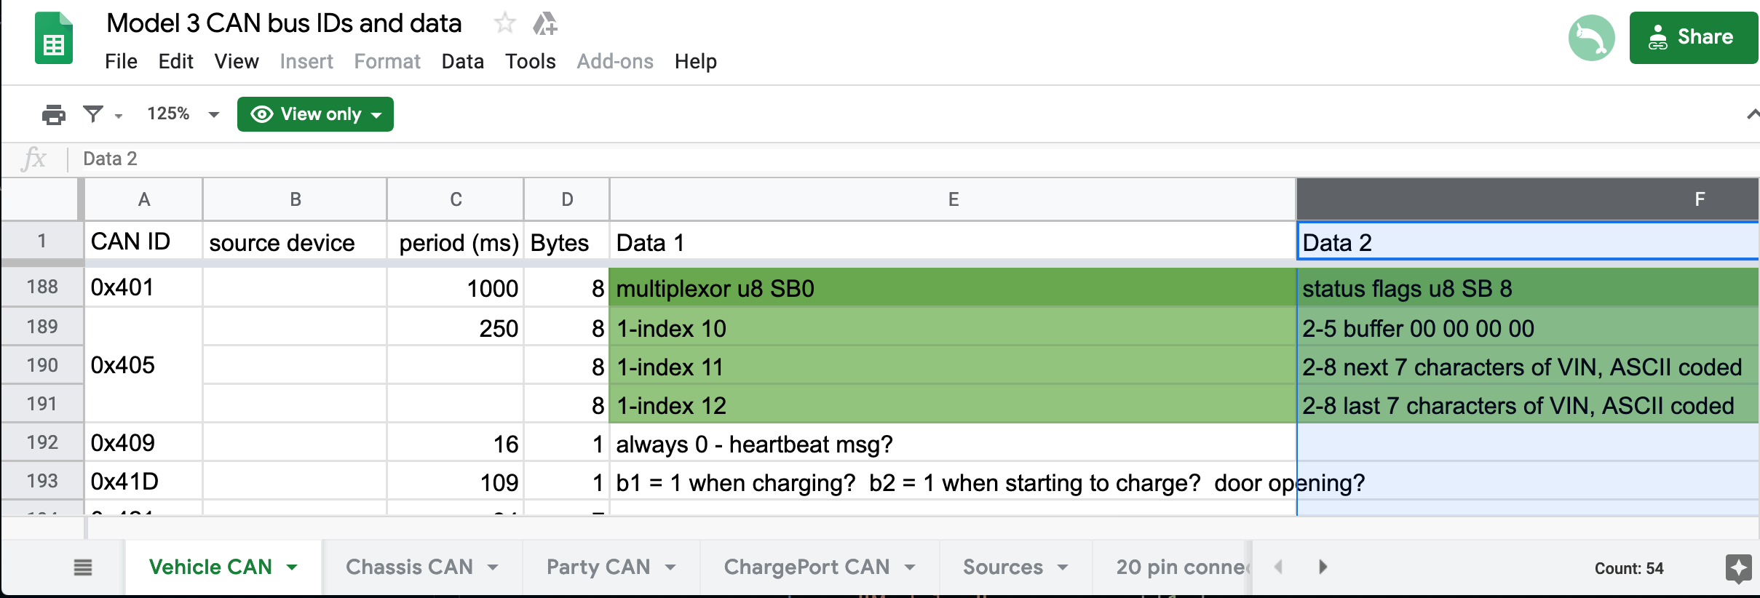Click the green Share button

click(x=1693, y=38)
